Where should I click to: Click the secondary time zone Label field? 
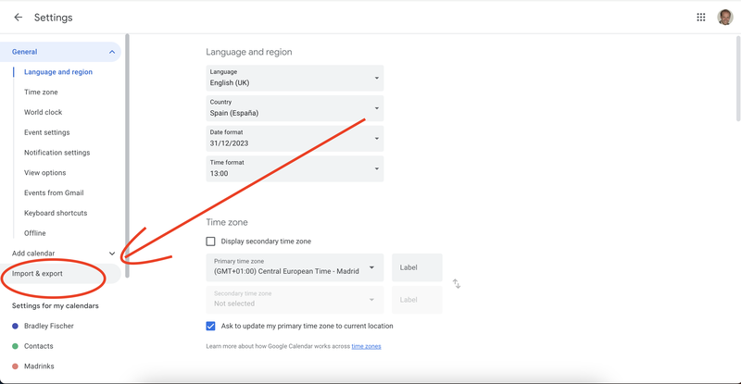[417, 300]
